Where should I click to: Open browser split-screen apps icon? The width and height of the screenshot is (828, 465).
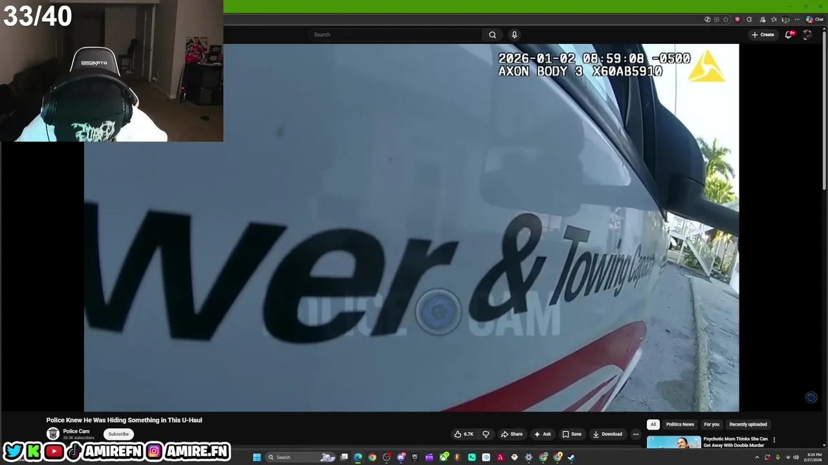(717, 19)
